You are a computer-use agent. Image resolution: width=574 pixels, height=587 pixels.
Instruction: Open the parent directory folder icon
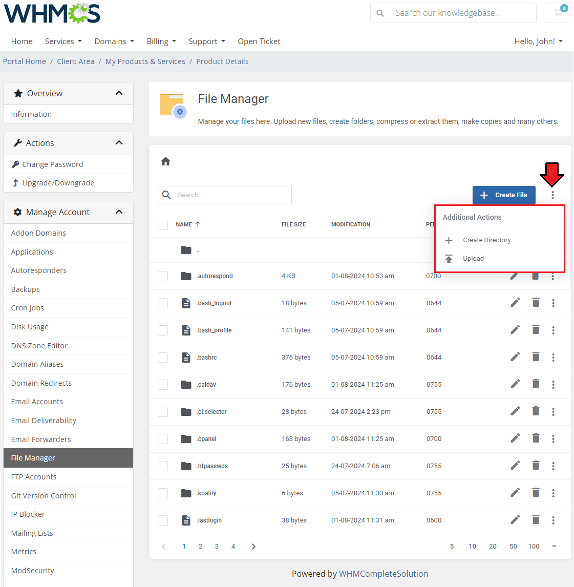pos(186,250)
